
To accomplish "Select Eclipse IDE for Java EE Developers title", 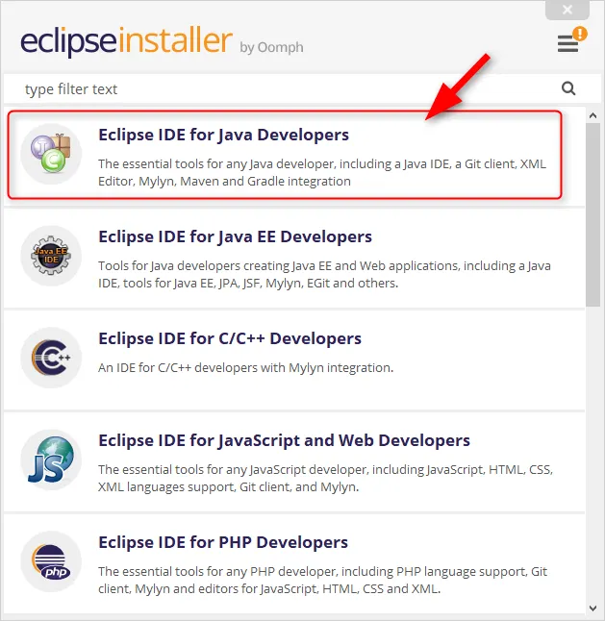I will click(x=235, y=236).
